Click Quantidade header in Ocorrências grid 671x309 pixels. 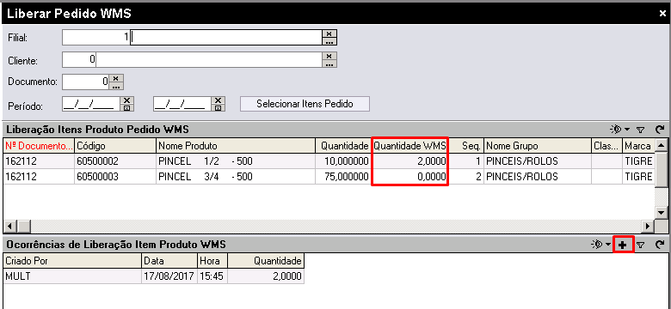click(x=266, y=261)
